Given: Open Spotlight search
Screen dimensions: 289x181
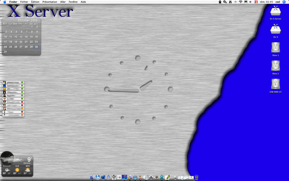Looking at the screenshot, I should pos(284,2).
